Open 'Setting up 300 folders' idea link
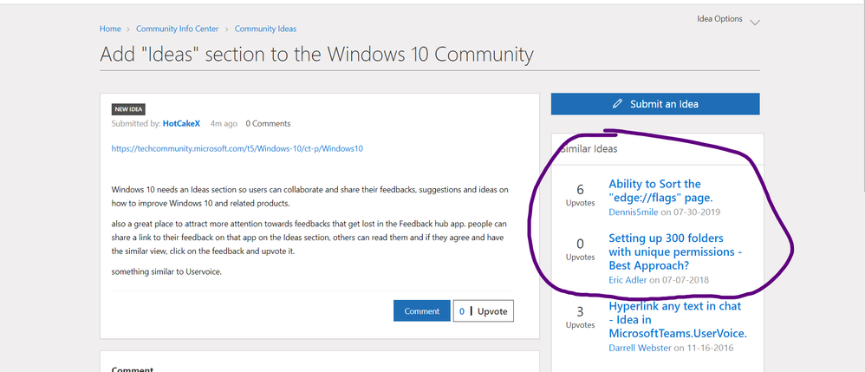865x372 pixels. tap(675, 251)
